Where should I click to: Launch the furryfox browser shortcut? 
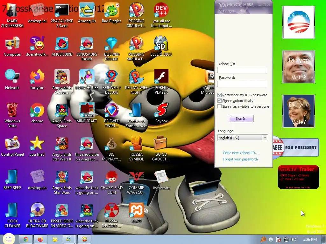point(37,80)
